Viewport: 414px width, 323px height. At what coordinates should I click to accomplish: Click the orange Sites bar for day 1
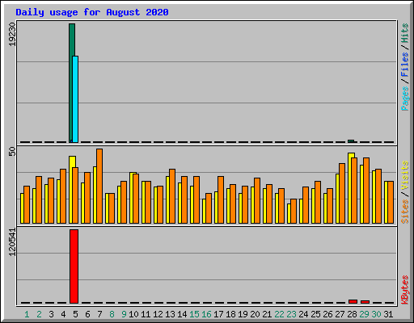pyautogui.click(x=27, y=204)
